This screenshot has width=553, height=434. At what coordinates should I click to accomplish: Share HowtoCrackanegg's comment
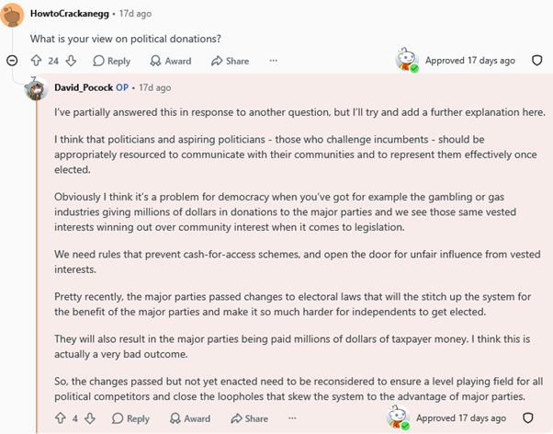(x=230, y=61)
